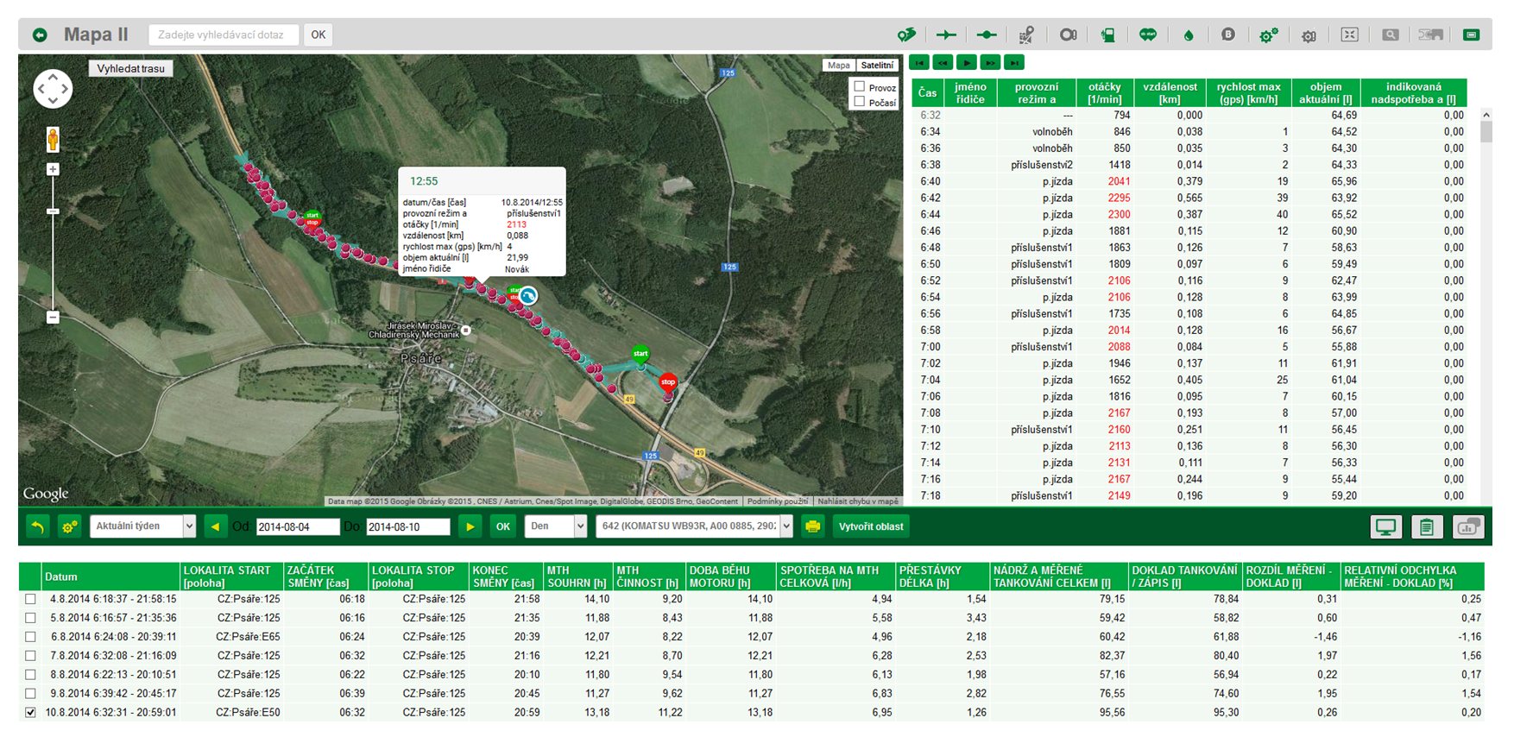Enable the Počasí weather checkbox
The width and height of the screenshot is (1514, 737).
[860, 102]
